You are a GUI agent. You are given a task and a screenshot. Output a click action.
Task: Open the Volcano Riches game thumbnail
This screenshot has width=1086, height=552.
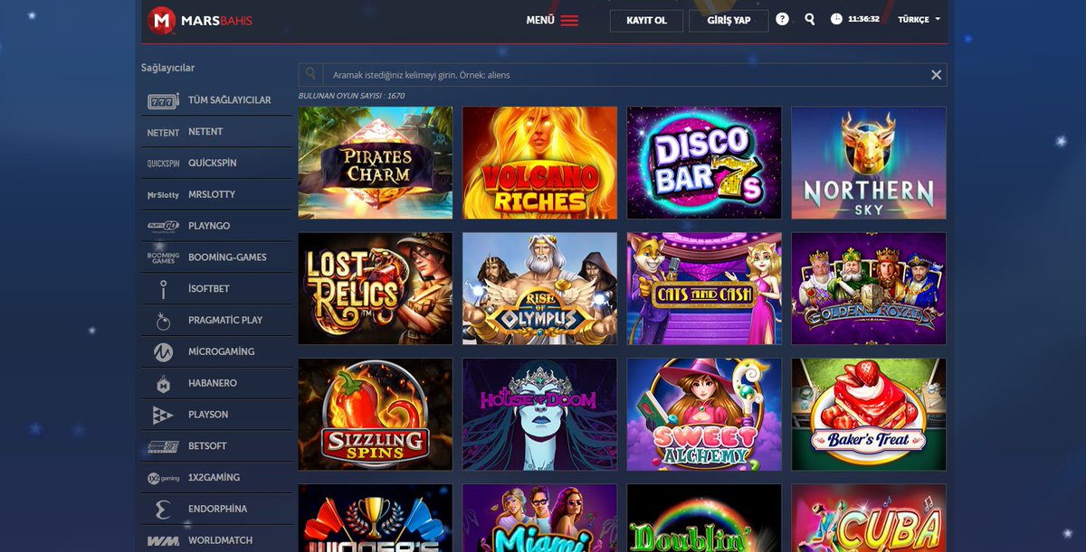[x=540, y=163]
